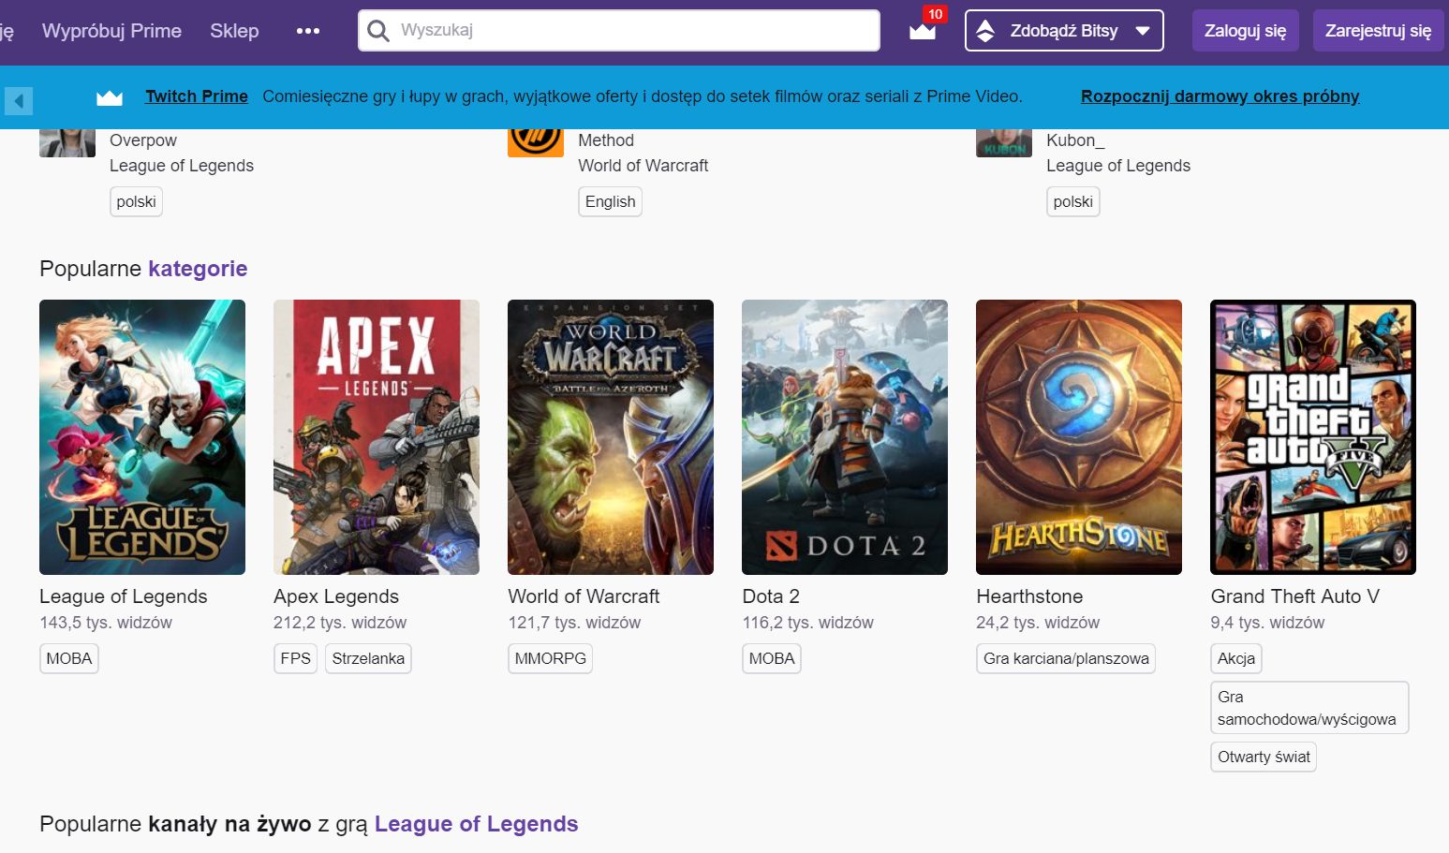The height and width of the screenshot is (853, 1449).
Task: Select the Gra samochodowa/wyścigowa tag
Action: (x=1309, y=708)
